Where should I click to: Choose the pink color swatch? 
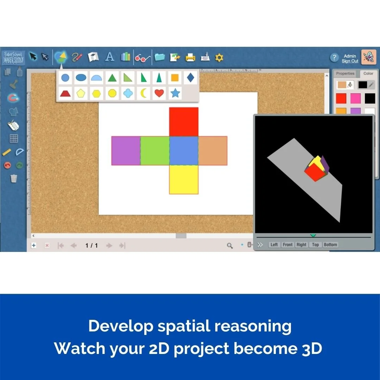coord(355,99)
